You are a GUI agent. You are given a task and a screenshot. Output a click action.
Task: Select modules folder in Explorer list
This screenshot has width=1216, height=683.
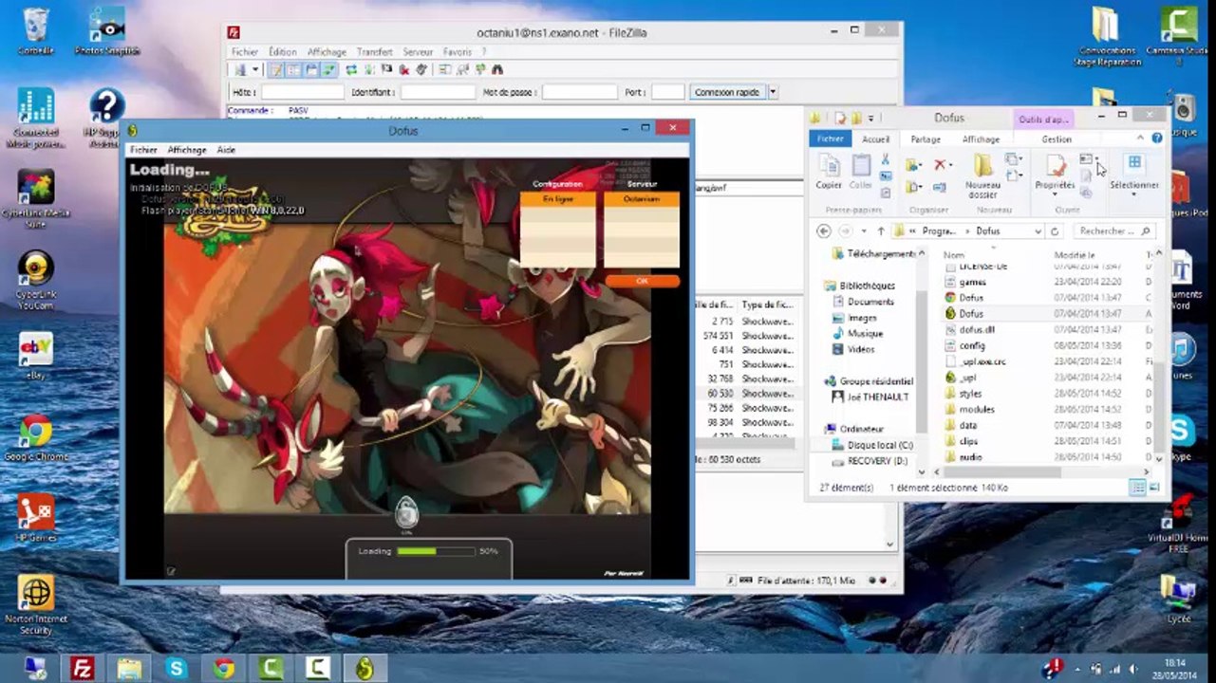click(977, 409)
